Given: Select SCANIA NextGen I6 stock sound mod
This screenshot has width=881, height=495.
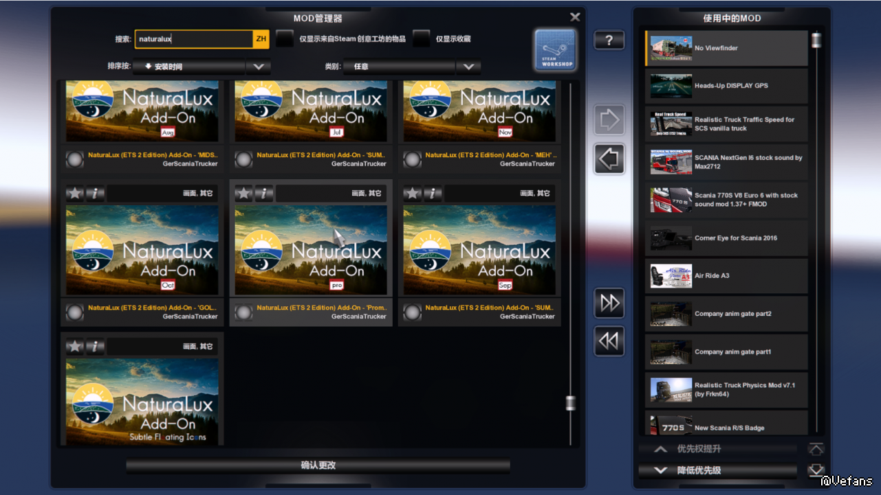Looking at the screenshot, I should click(727, 162).
